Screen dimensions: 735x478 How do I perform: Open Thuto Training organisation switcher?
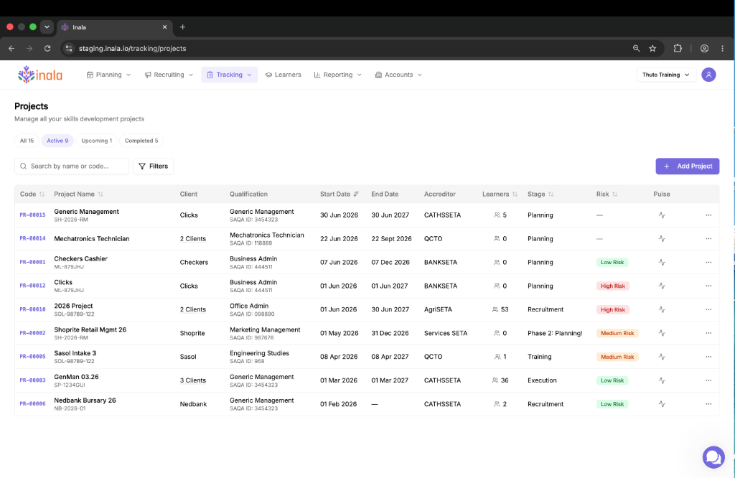pyautogui.click(x=665, y=75)
